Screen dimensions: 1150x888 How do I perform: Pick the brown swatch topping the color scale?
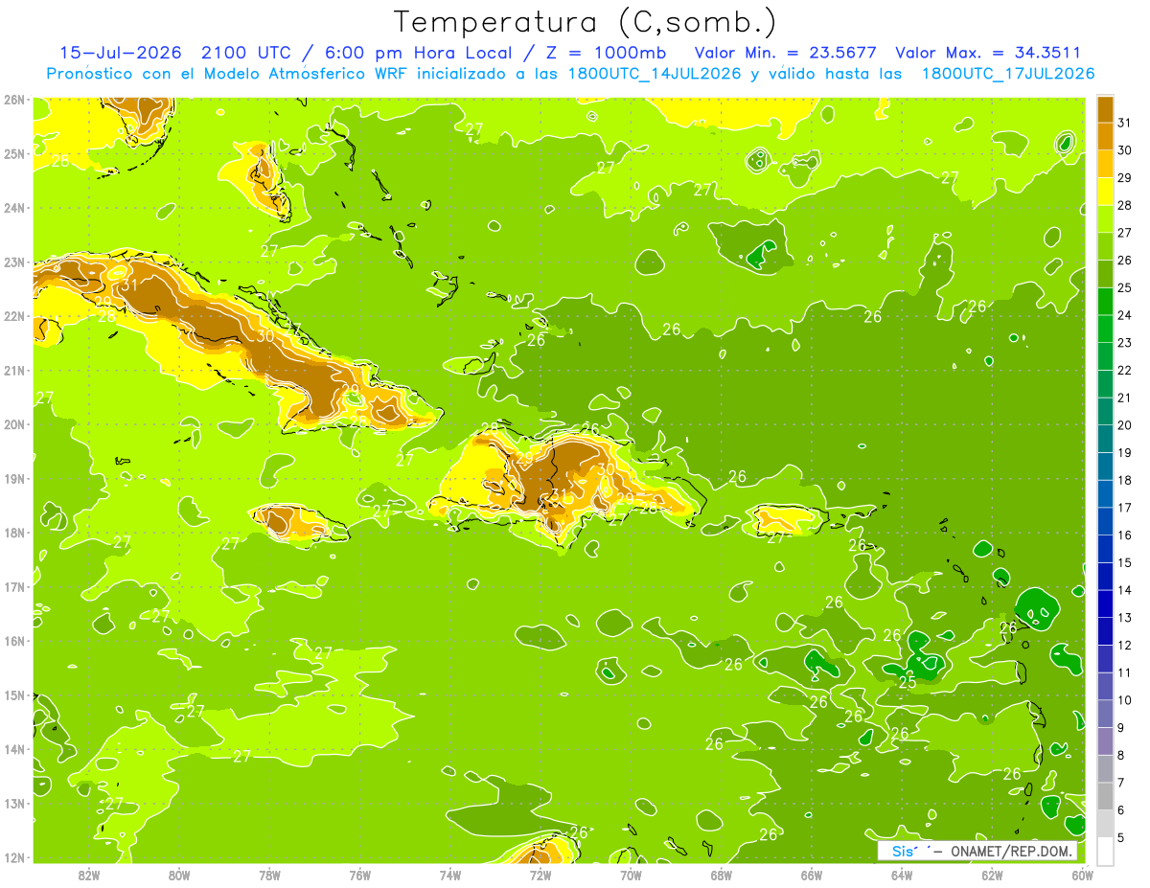[x=1105, y=109]
